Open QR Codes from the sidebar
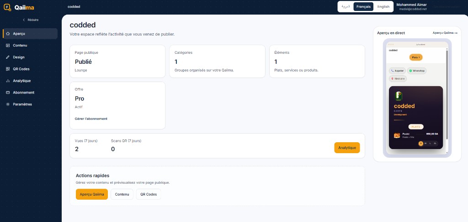 click(30, 69)
